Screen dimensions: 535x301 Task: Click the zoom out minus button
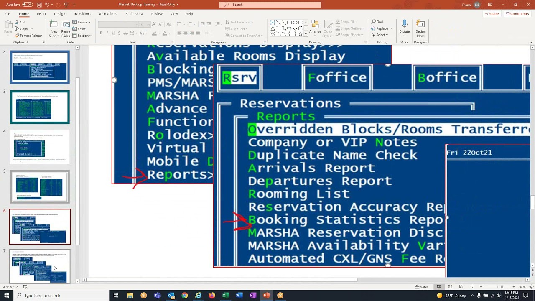click(481, 287)
